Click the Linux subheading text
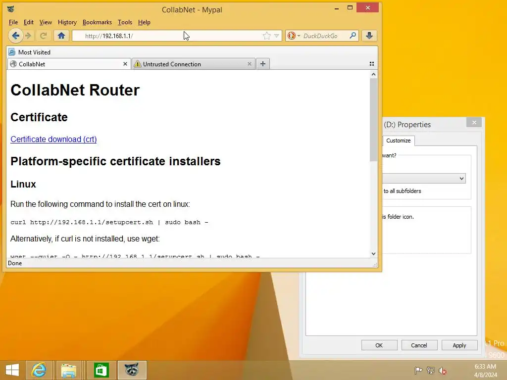Viewport: 507px width, 380px height. [x=23, y=184]
